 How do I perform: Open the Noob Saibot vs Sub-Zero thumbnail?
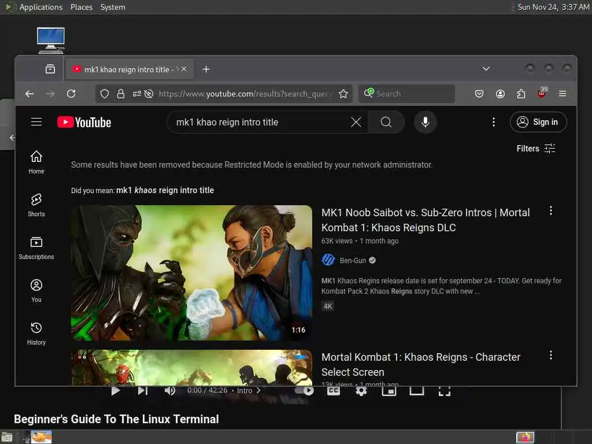[x=191, y=273]
